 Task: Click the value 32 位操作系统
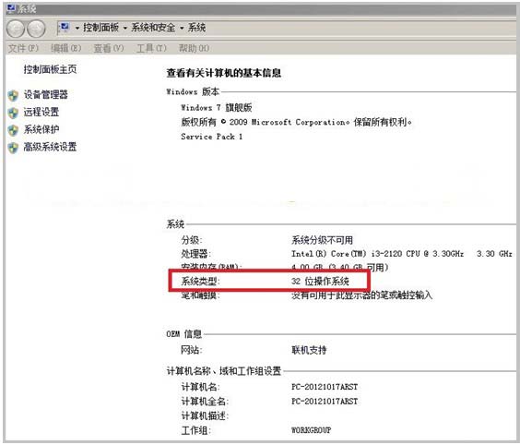pos(320,282)
